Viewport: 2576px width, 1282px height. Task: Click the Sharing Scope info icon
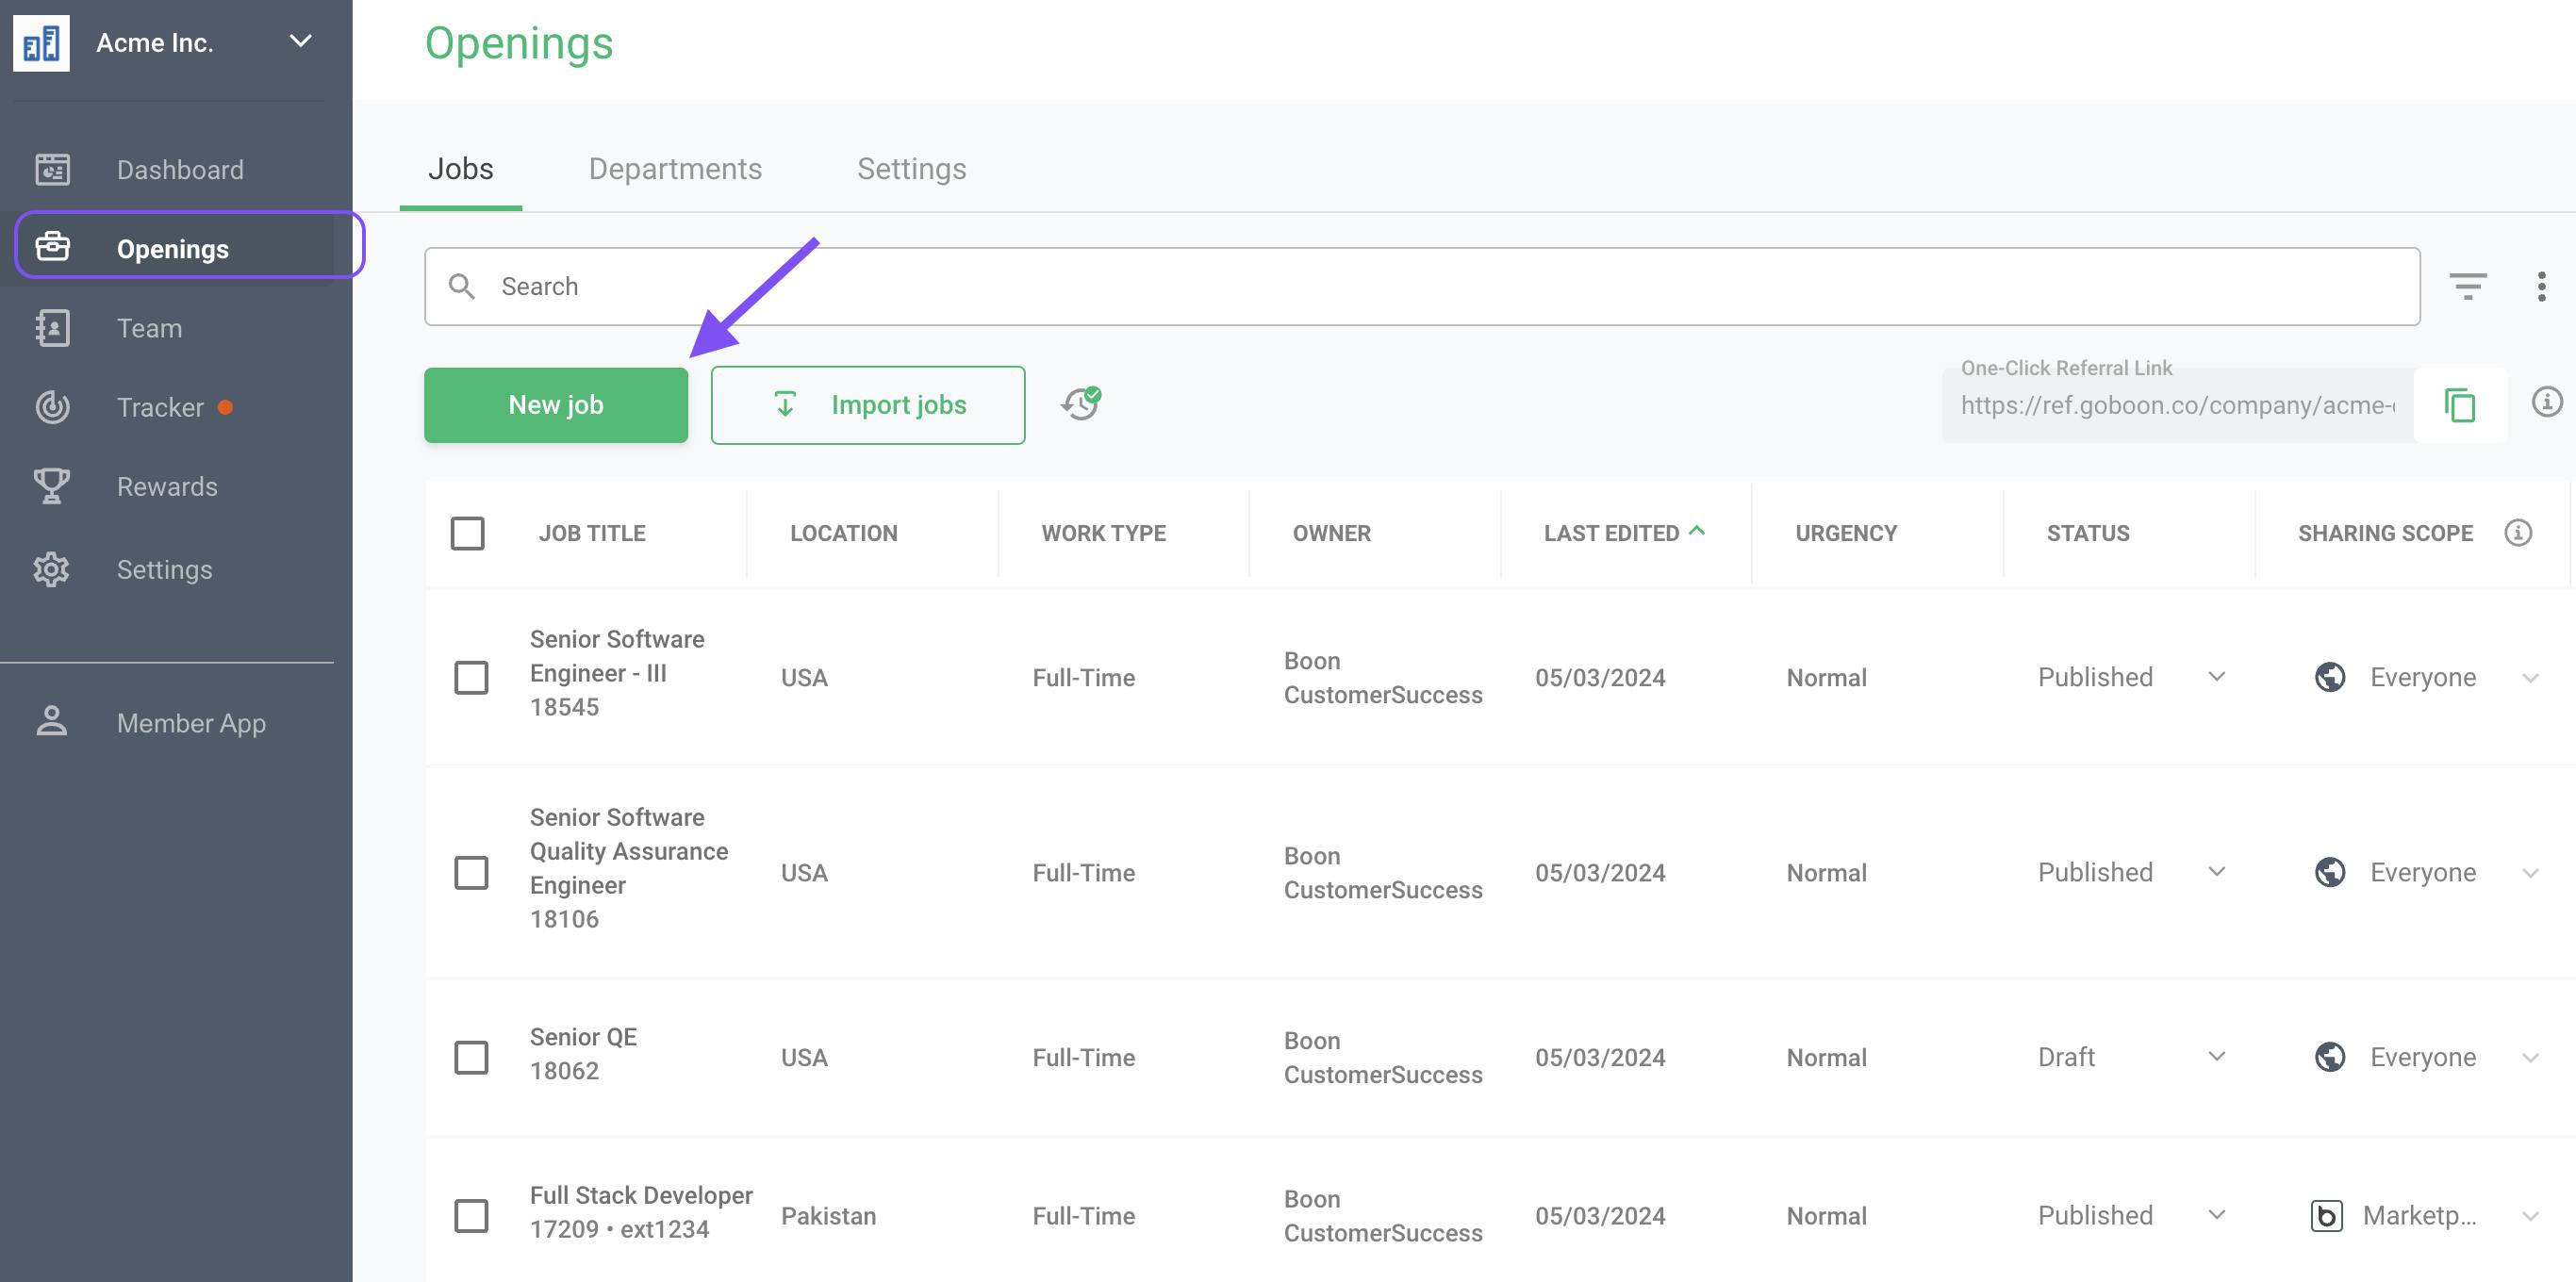point(2517,533)
